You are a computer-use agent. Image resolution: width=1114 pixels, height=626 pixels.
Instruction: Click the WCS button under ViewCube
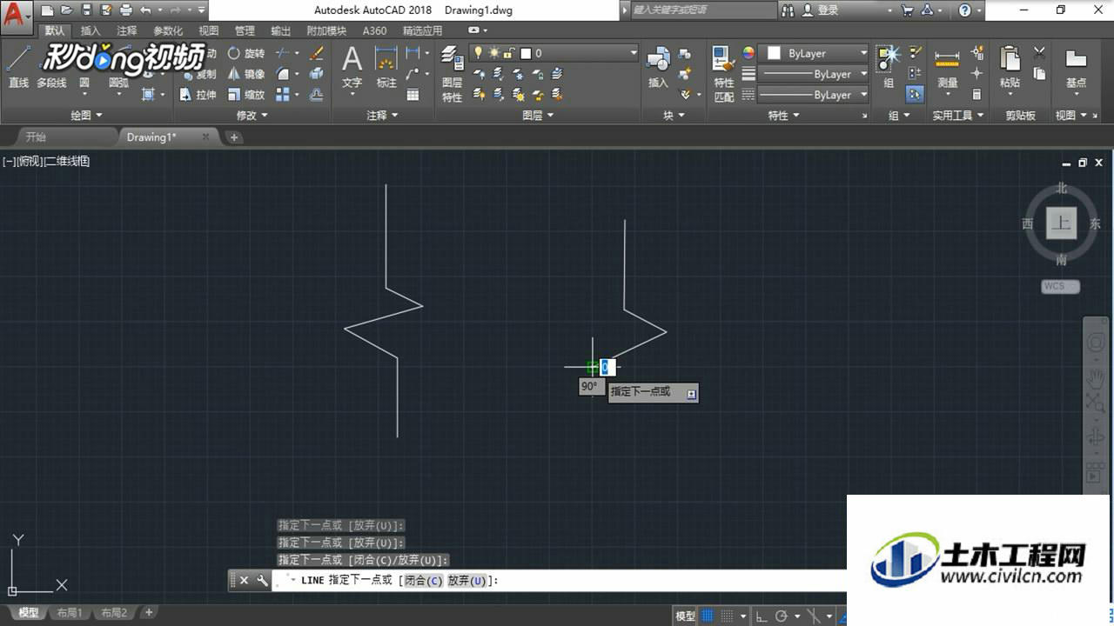(x=1060, y=286)
